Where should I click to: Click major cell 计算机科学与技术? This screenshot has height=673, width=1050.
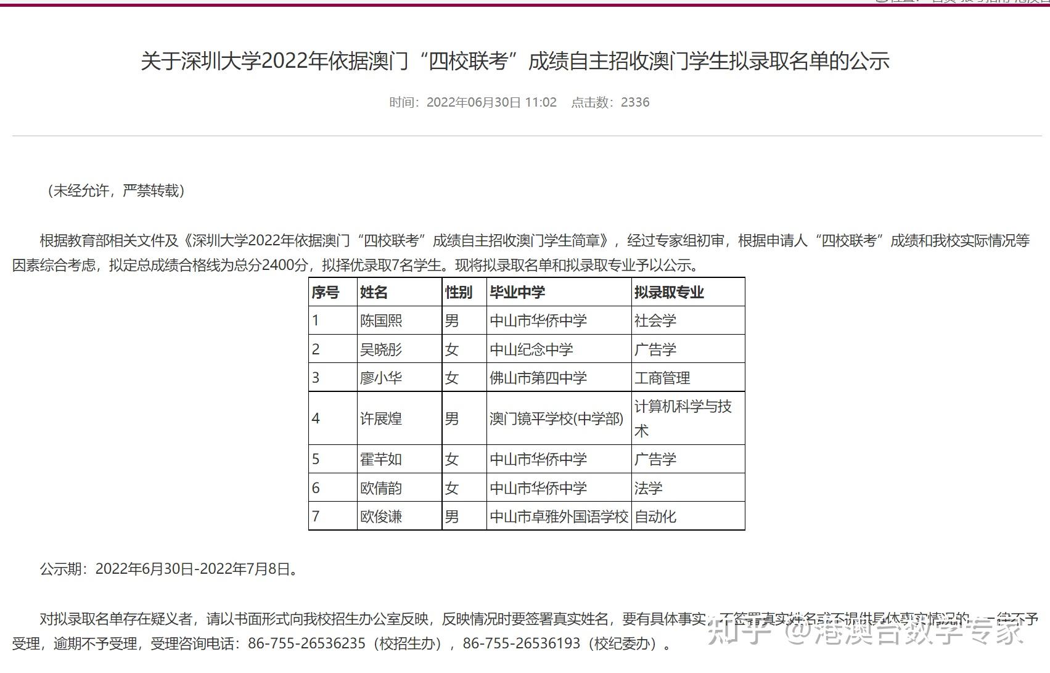688,418
